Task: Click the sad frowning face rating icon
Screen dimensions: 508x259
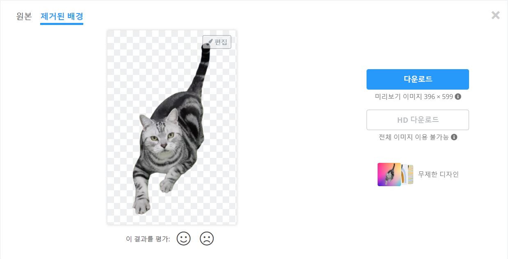Action: click(207, 239)
